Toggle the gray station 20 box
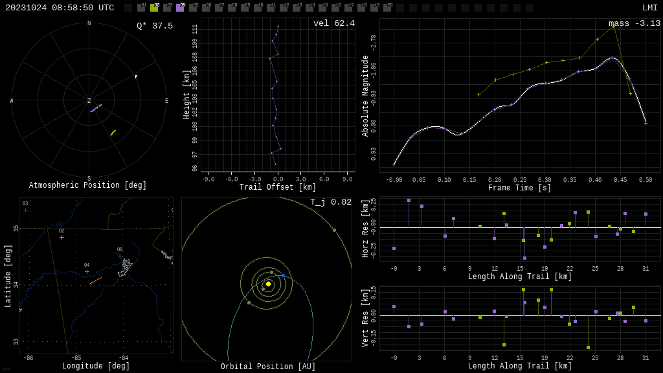The width and height of the screenshot is (663, 373). [x=387, y=8]
